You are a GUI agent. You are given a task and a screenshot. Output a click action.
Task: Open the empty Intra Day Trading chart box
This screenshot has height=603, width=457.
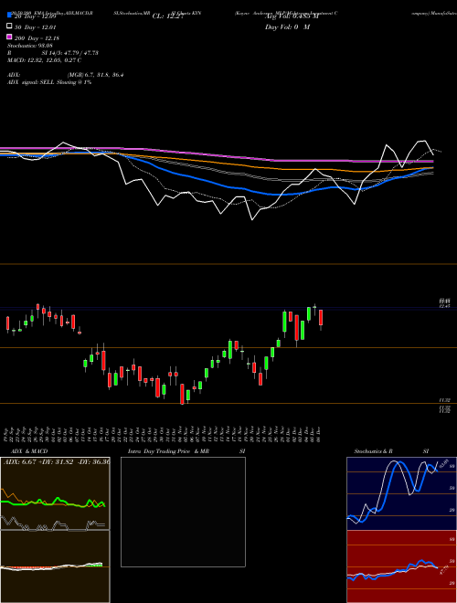[183, 512]
